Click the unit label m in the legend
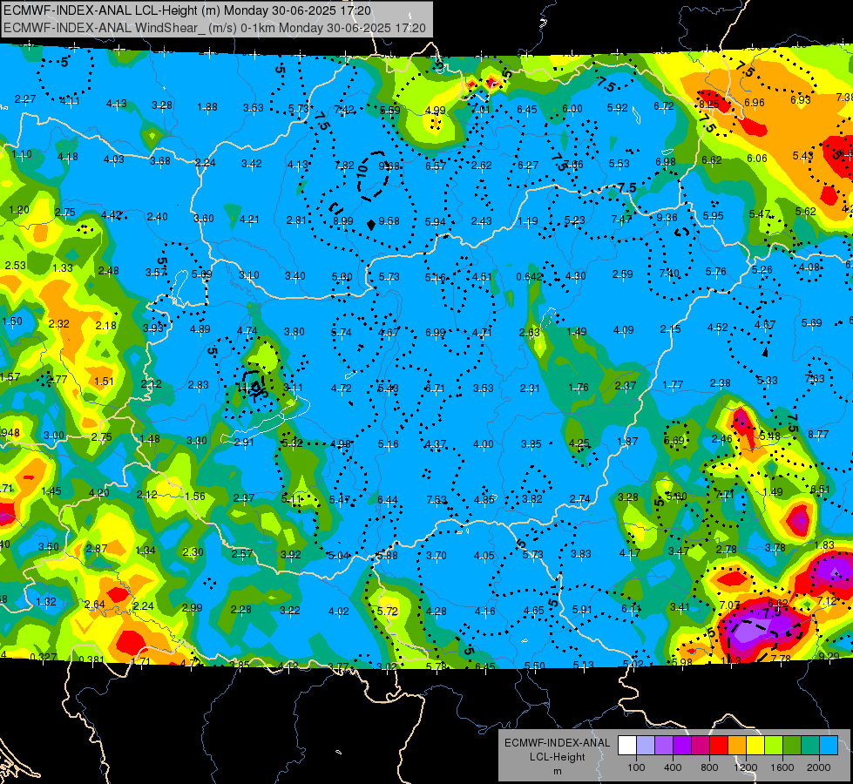 (557, 772)
